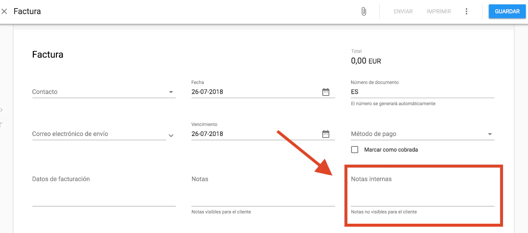The width and height of the screenshot is (528, 233).
Task: Close the Factura form with the X
Action: [x=4, y=11]
